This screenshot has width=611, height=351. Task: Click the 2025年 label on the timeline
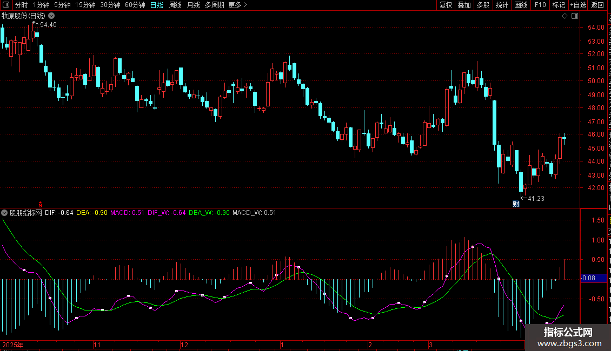tap(13, 345)
